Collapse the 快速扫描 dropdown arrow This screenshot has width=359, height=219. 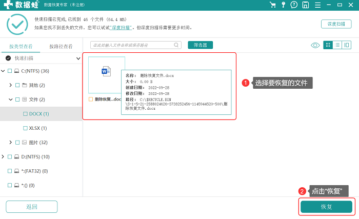(78, 58)
